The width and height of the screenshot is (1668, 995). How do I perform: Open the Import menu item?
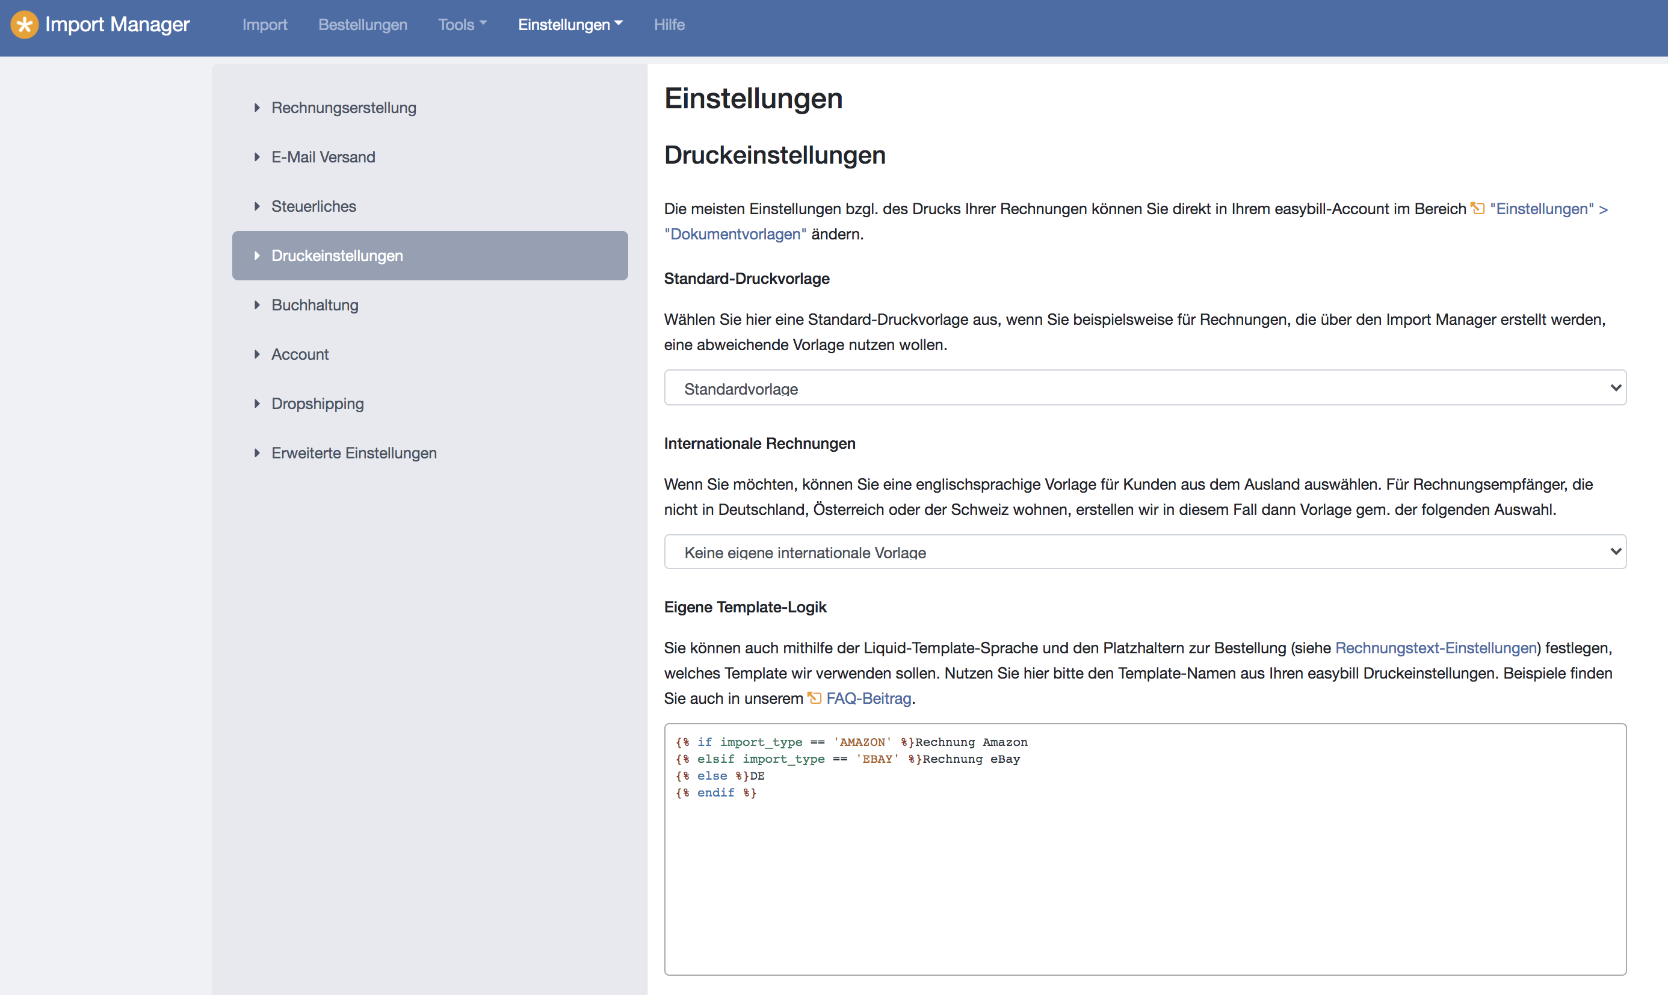coord(264,25)
